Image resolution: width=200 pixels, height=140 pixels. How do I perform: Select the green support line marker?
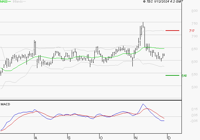(x=172, y=75)
